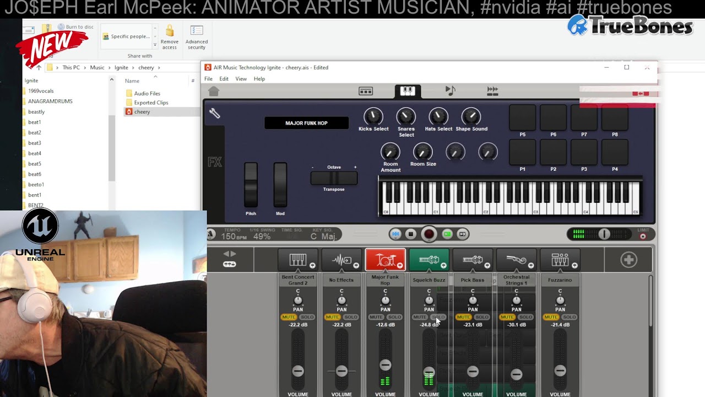Viewport: 705px width, 397px height.
Task: Select the beat3 folder in Explorer's tree
Action: point(35,143)
